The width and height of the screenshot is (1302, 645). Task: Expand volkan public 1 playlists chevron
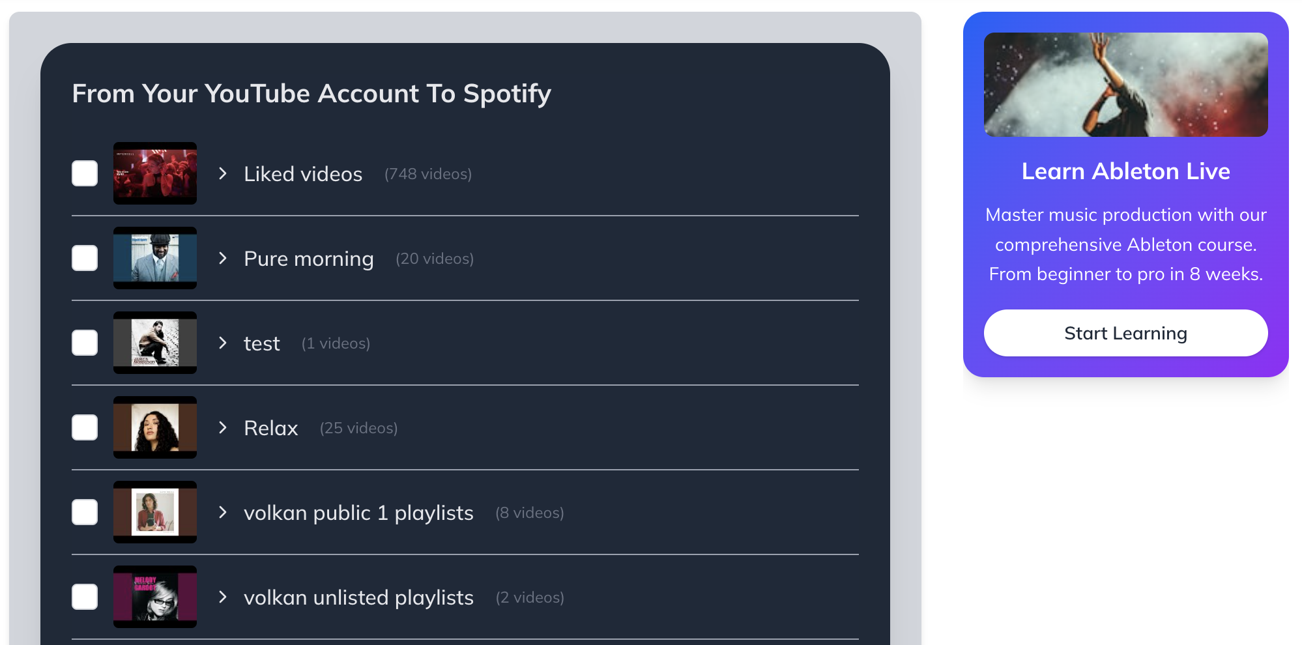pos(223,512)
